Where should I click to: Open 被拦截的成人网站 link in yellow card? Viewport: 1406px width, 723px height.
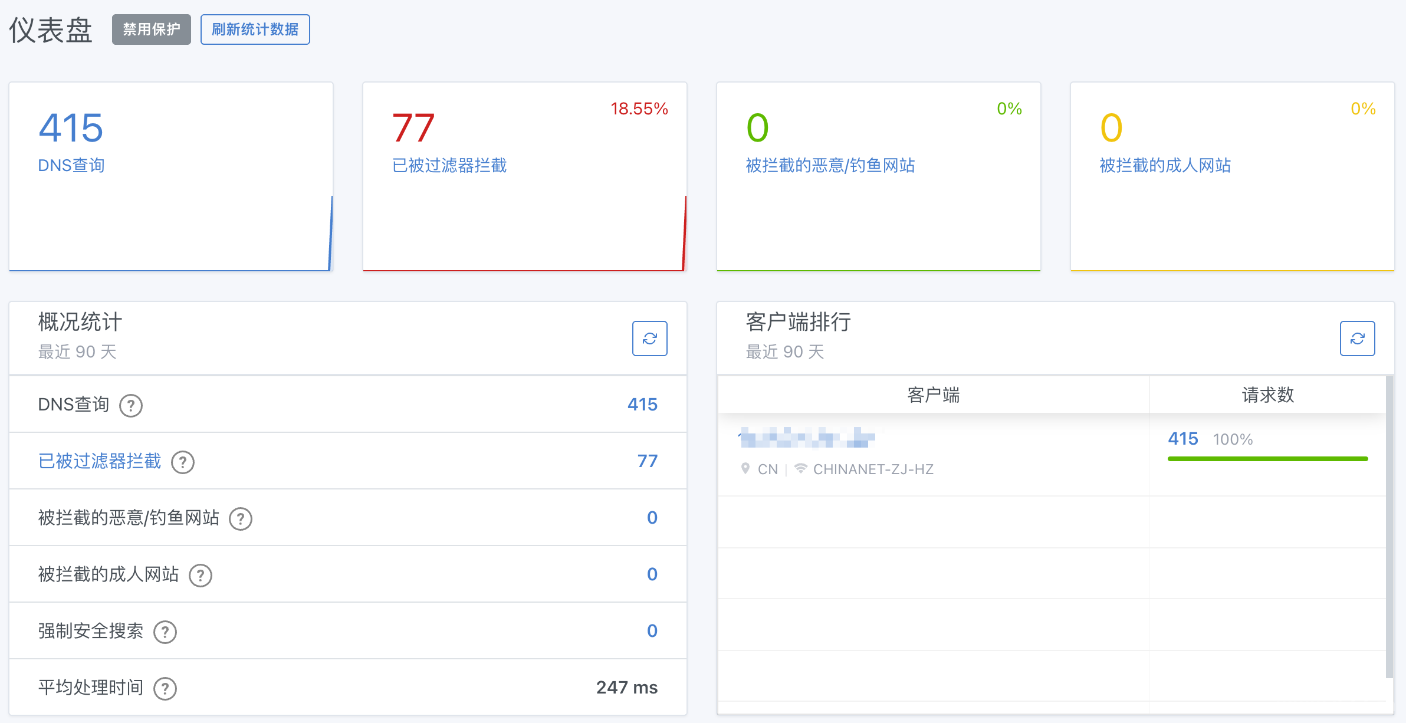point(1165,165)
